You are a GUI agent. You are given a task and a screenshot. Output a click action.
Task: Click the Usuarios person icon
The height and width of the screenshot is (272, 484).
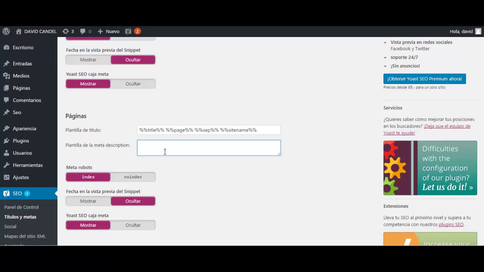[x=6, y=153]
